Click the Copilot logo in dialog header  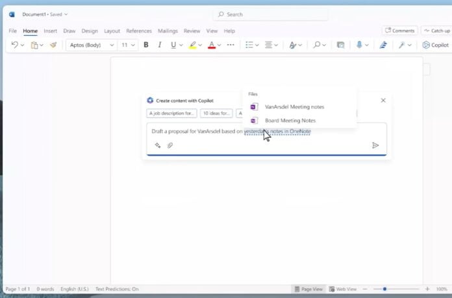coord(150,100)
